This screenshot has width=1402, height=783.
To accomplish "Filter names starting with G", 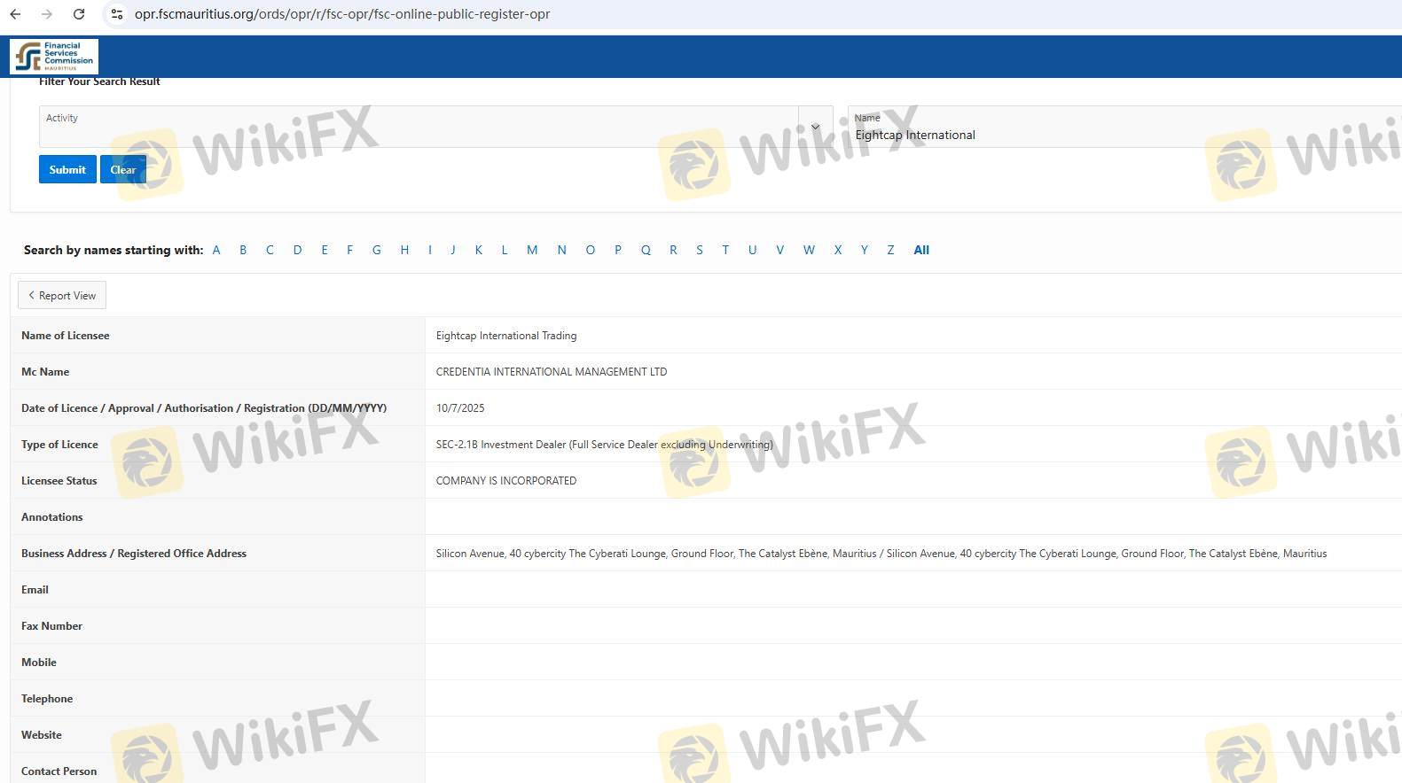I will click(377, 250).
